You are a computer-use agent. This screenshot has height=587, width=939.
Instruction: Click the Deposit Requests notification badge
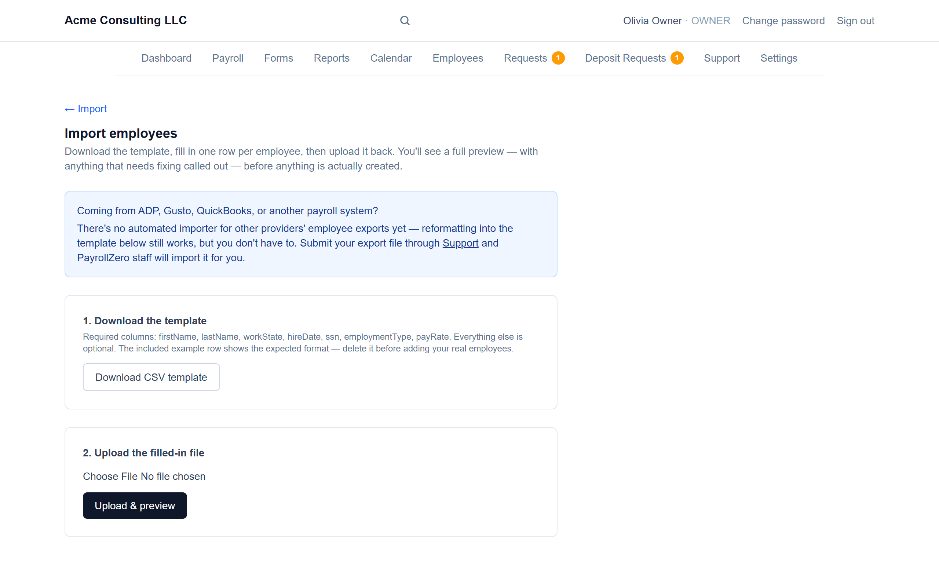(677, 58)
